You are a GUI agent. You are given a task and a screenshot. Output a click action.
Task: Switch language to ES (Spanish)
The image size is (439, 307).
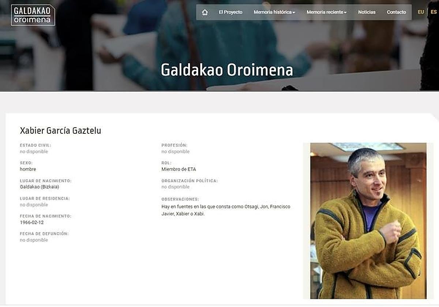coord(434,12)
